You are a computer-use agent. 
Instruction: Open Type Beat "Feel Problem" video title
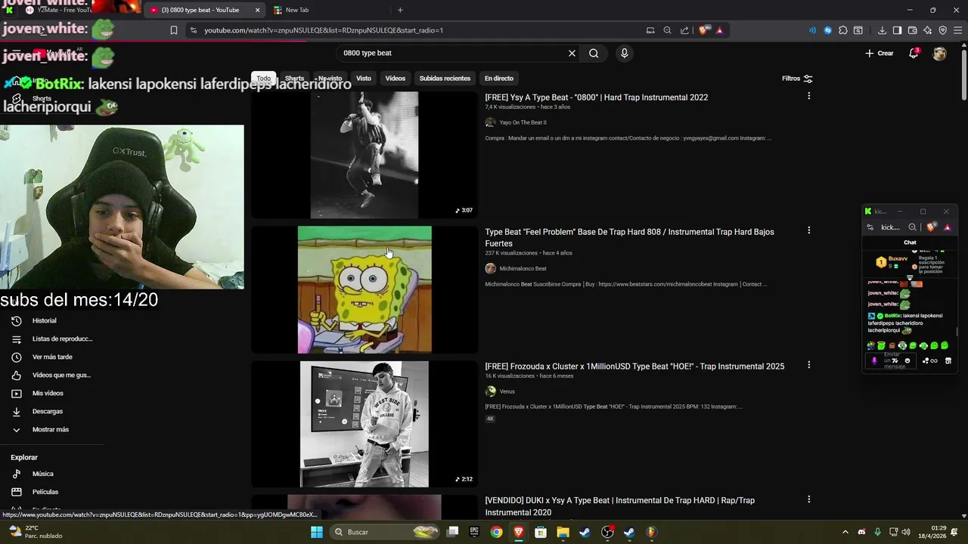coord(630,238)
